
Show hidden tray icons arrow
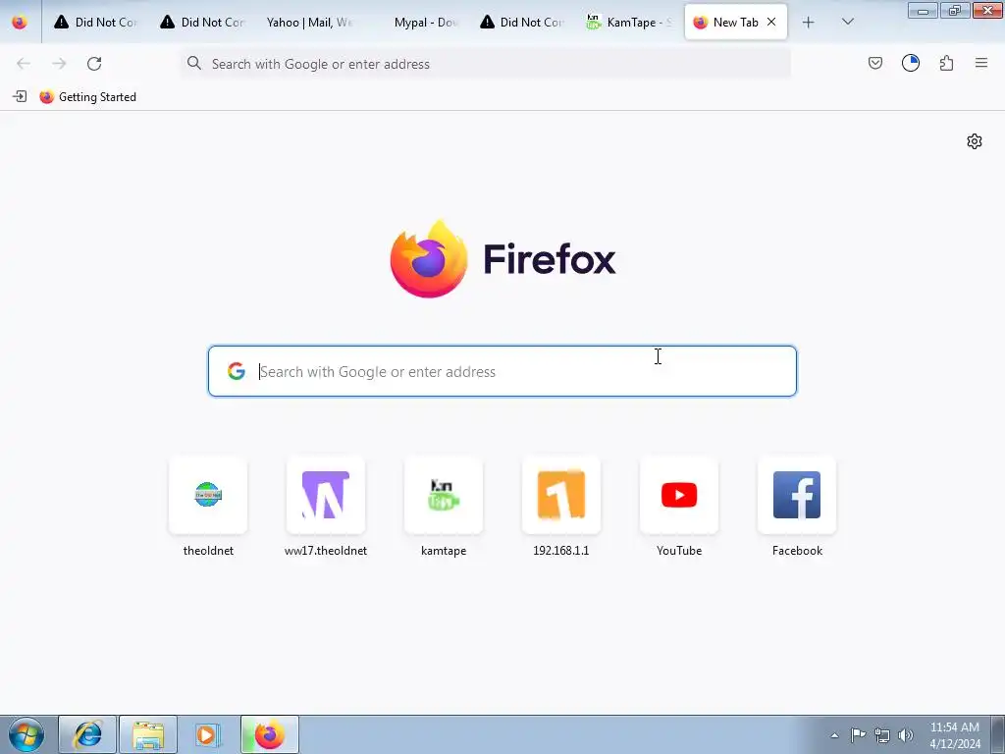pos(834,735)
